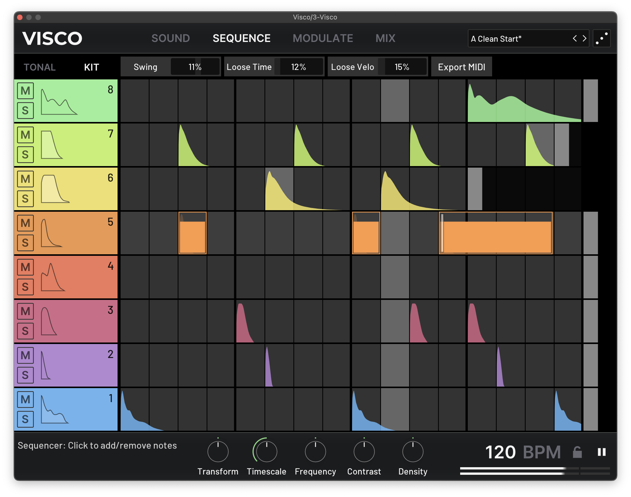631x497 pixels.
Task: Mute track 6
Action: (25, 179)
